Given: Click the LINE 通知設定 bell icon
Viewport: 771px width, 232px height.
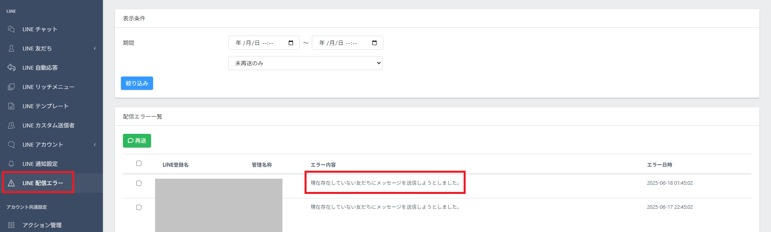Looking at the screenshot, I should pos(11,164).
